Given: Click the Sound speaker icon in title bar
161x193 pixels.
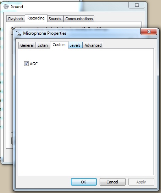Looking at the screenshot, I should (6, 7).
